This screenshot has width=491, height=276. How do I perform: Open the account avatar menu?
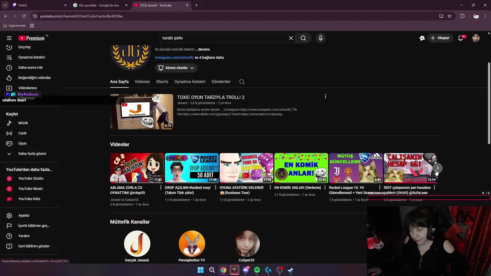pyautogui.click(x=476, y=38)
